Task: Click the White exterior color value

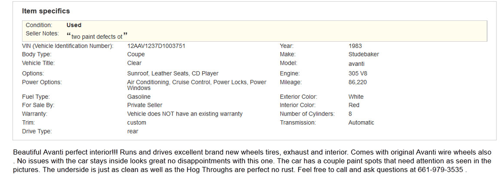Action: pos(356,97)
